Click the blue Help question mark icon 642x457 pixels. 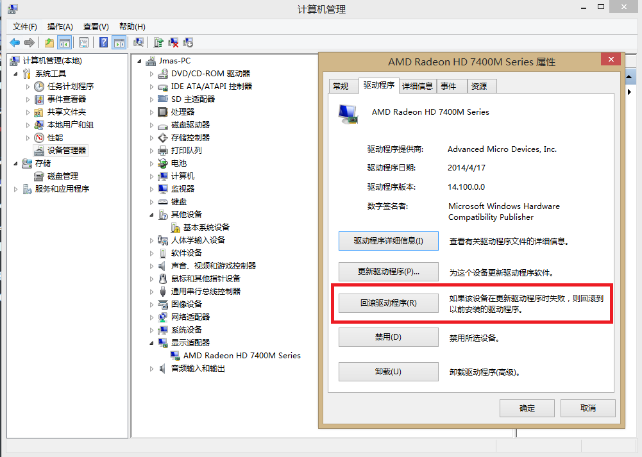coord(104,42)
